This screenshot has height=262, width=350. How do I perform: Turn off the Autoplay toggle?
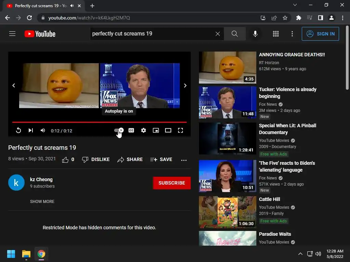[119, 130]
